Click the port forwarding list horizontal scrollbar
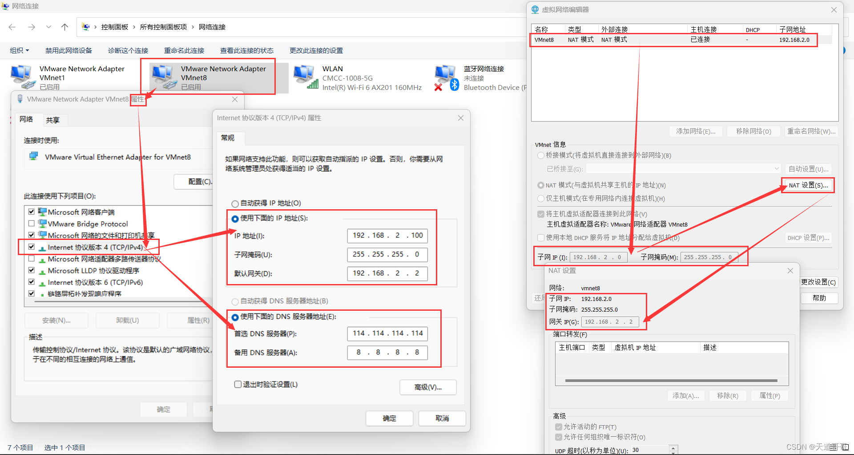Image resolution: width=854 pixels, height=455 pixels. (x=672, y=381)
